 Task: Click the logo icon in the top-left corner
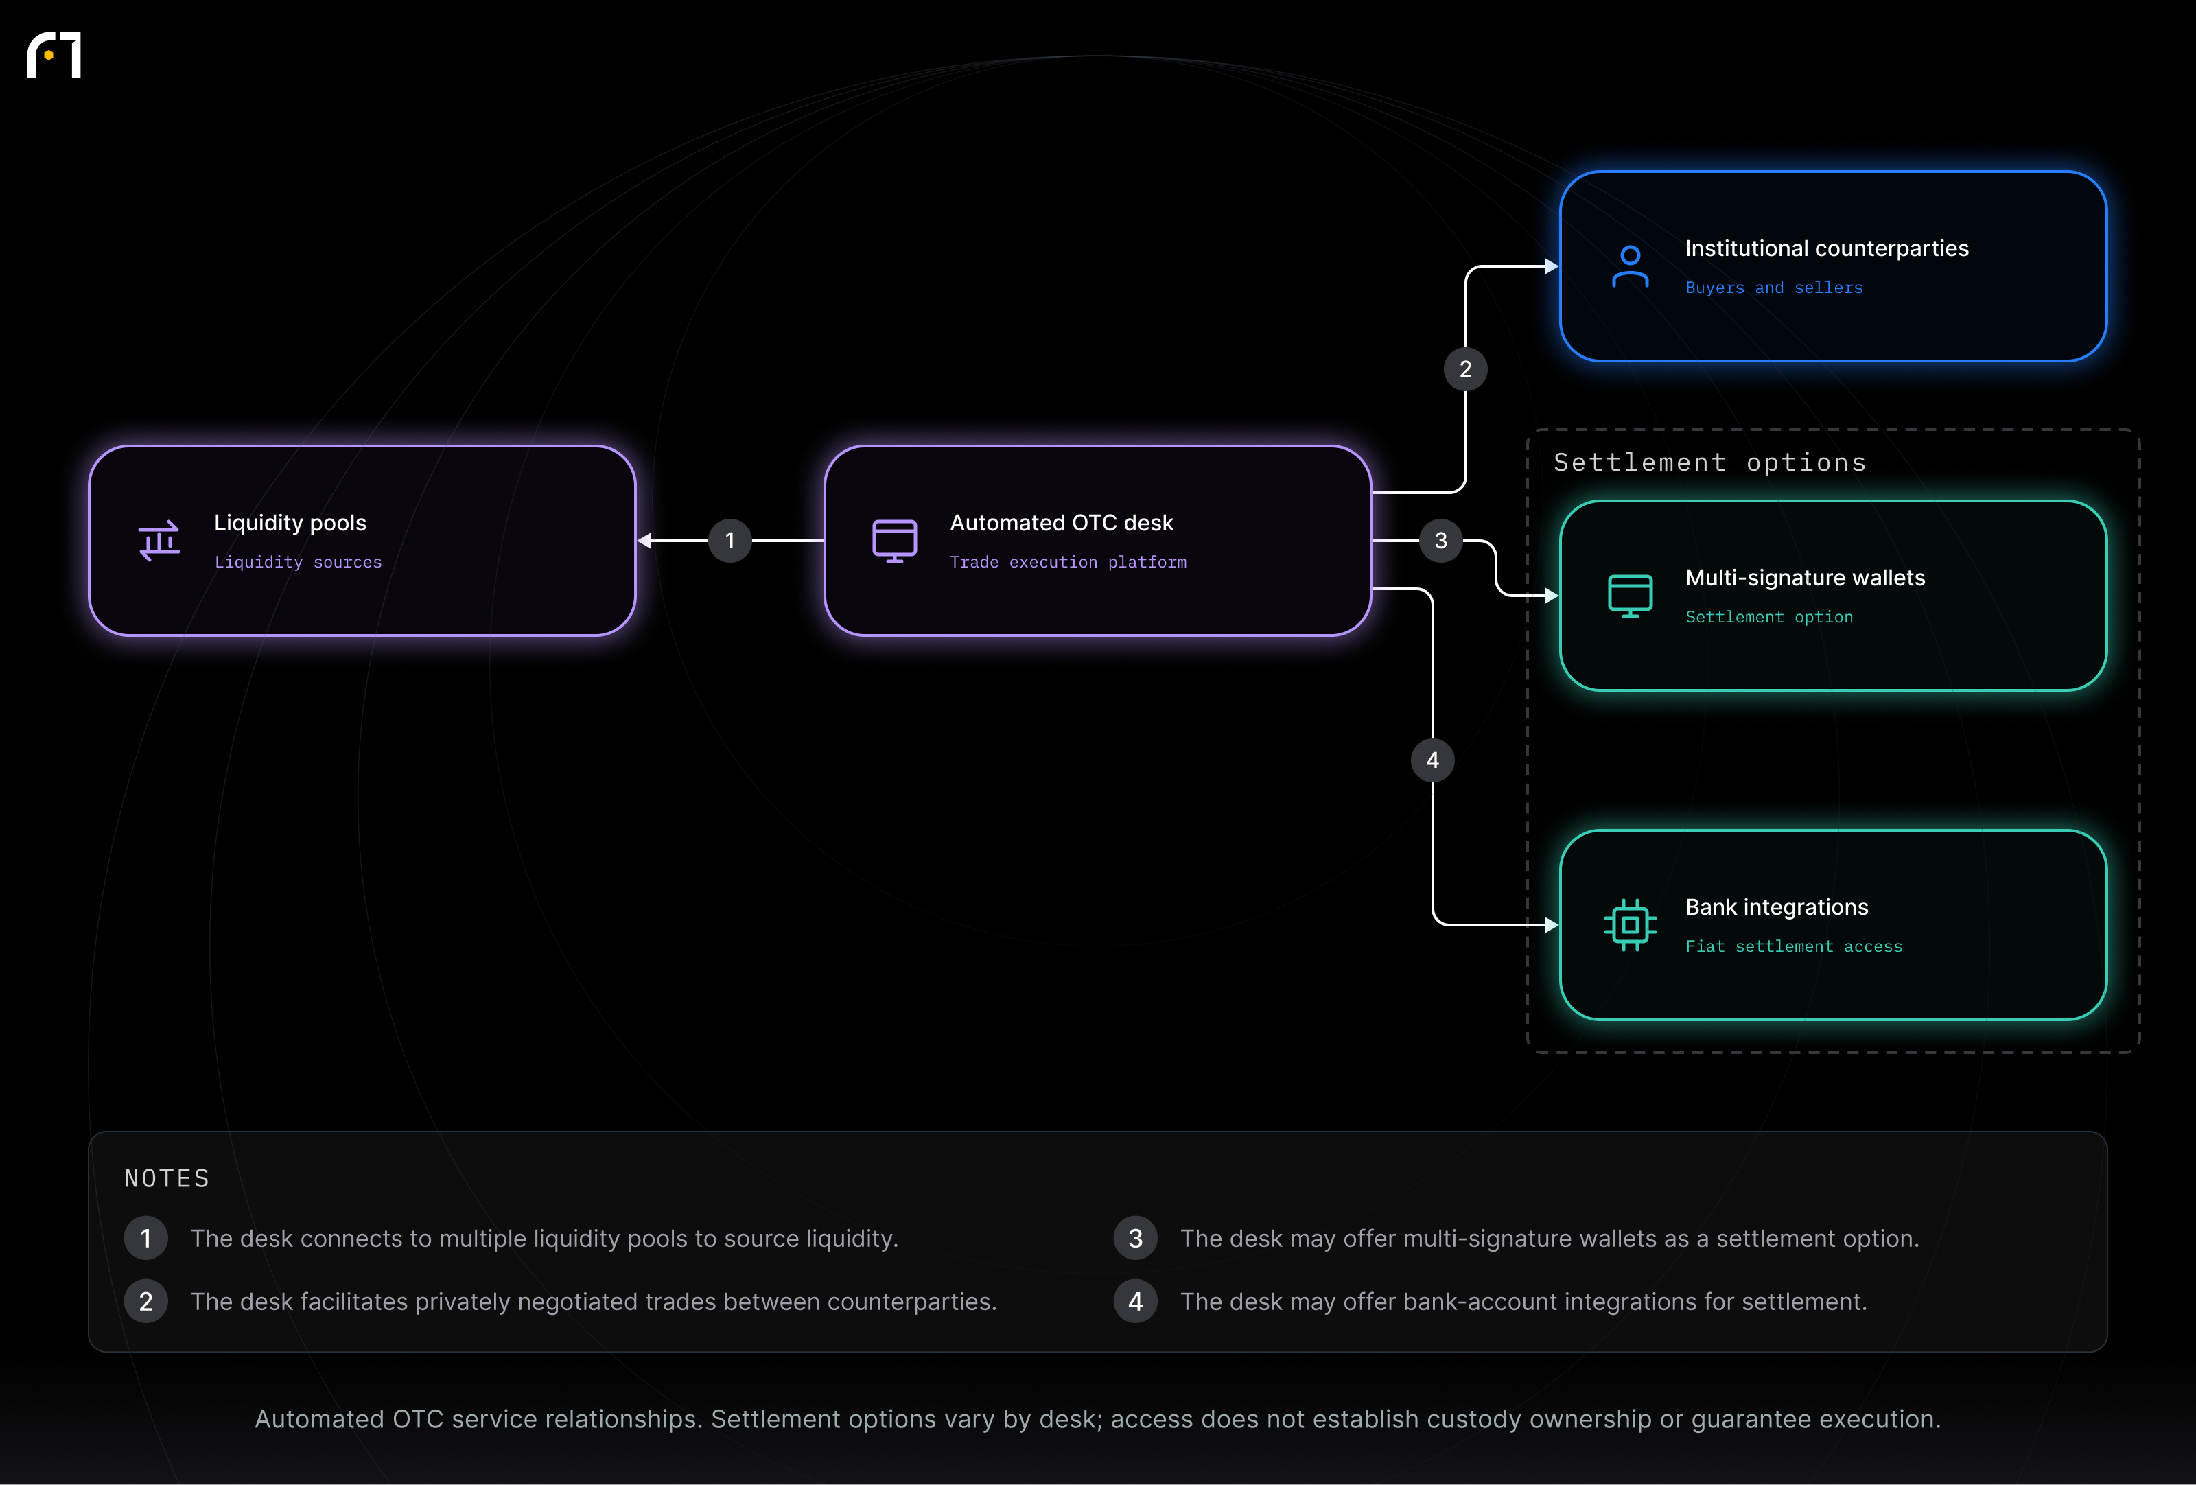coord(54,55)
